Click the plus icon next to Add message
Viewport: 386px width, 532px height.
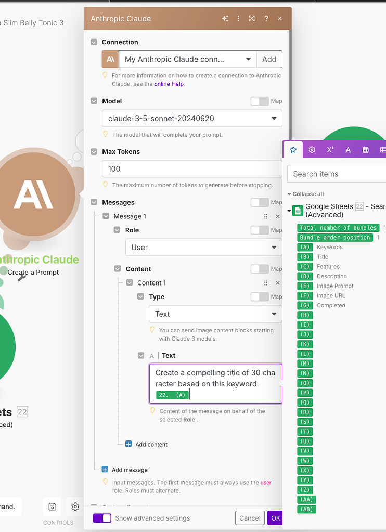click(105, 470)
